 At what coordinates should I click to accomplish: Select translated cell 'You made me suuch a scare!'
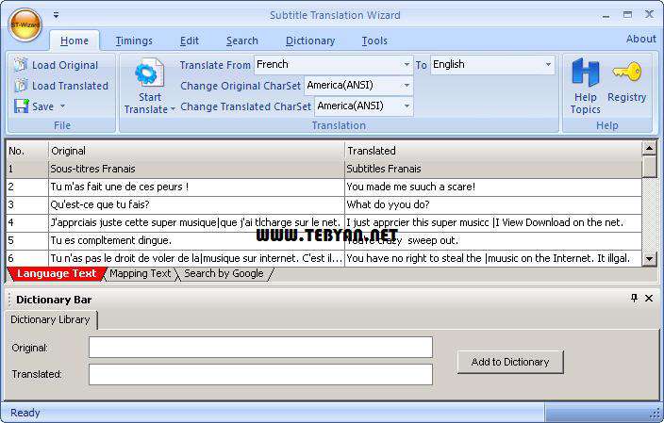coord(493,187)
